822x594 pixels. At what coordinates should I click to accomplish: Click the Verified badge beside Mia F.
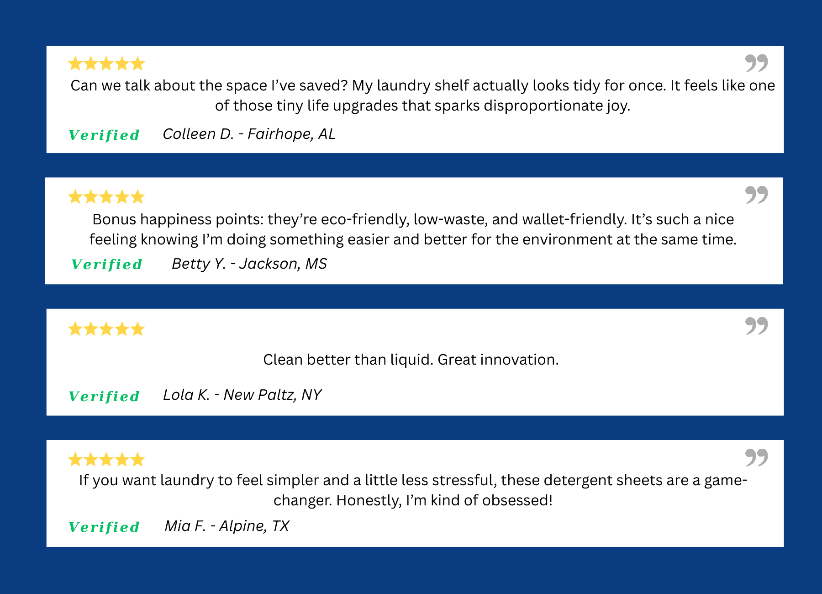[x=104, y=527]
